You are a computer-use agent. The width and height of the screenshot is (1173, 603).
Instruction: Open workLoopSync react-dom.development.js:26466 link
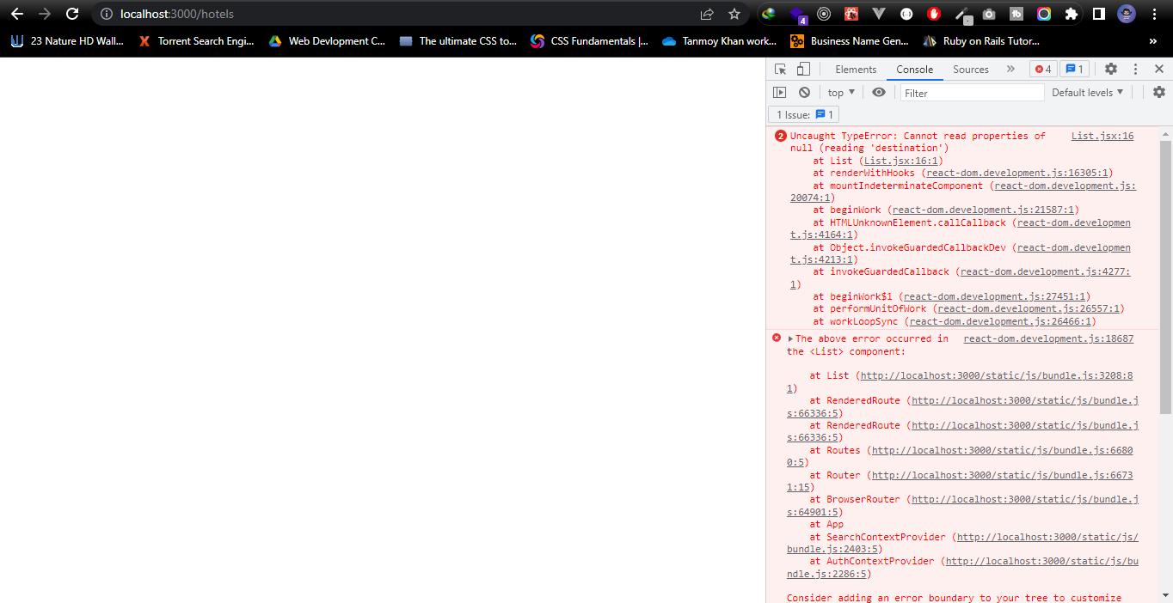(1001, 321)
